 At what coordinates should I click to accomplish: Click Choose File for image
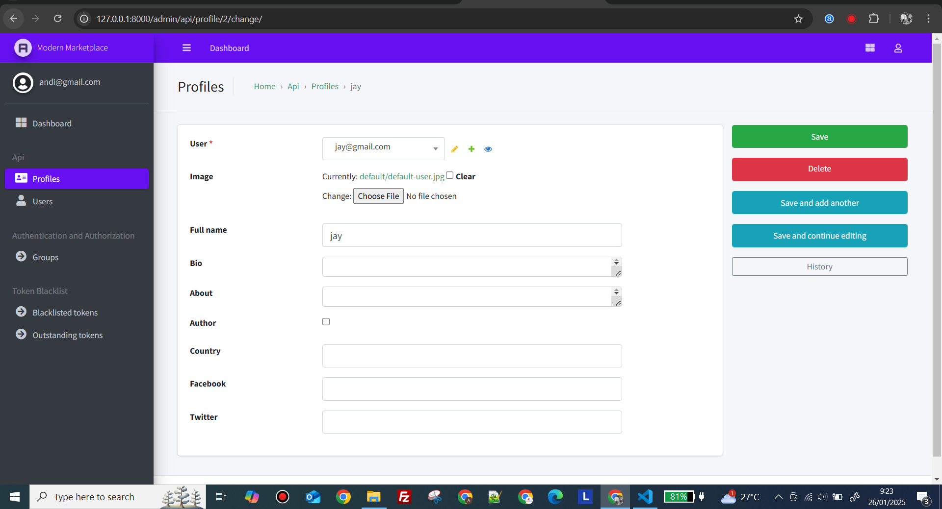[x=378, y=196]
